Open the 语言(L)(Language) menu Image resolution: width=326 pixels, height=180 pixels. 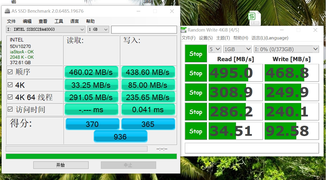click(270, 38)
